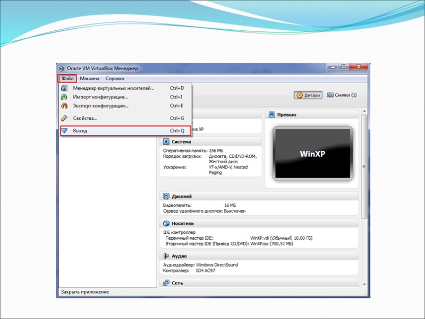Click 'Аудиодрайвер: Windows DirectSound' line

click(200, 265)
